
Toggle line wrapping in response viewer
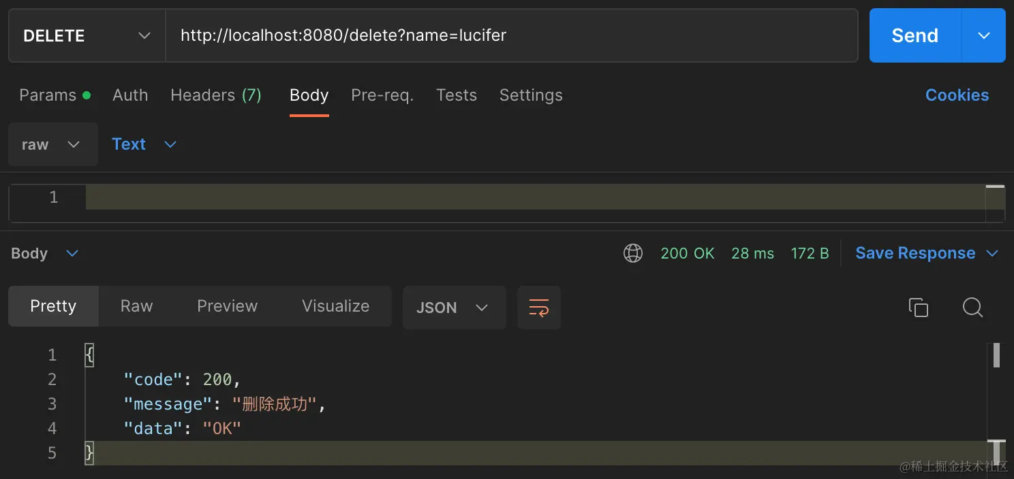(x=538, y=308)
